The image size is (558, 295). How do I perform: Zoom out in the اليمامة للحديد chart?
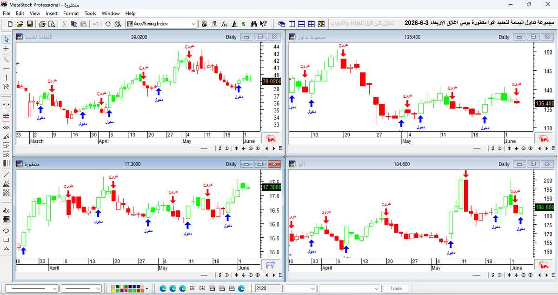pyautogui.click(x=250, y=148)
